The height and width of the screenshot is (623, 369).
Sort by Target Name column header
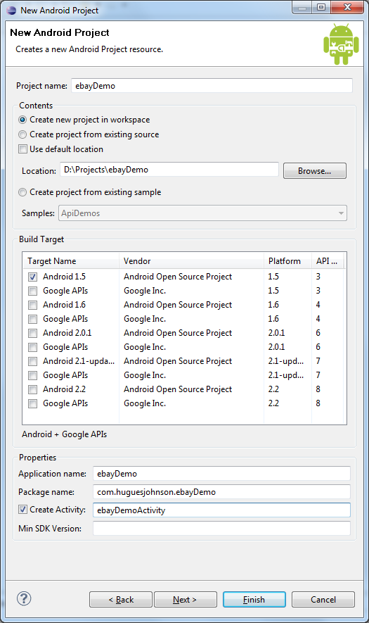coord(71,261)
